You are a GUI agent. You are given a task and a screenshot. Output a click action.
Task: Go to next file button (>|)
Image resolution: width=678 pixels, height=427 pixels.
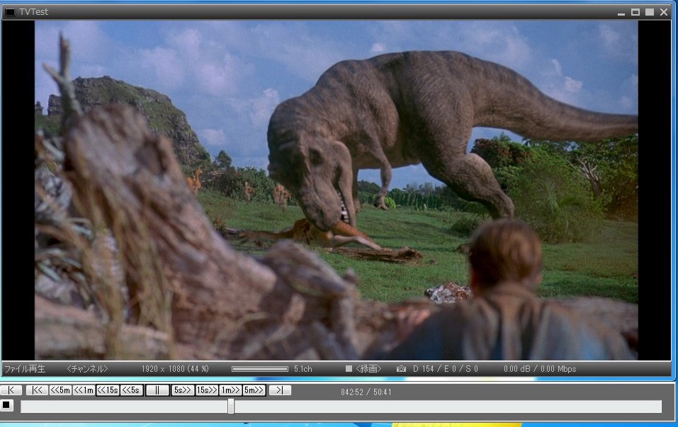click(x=280, y=390)
